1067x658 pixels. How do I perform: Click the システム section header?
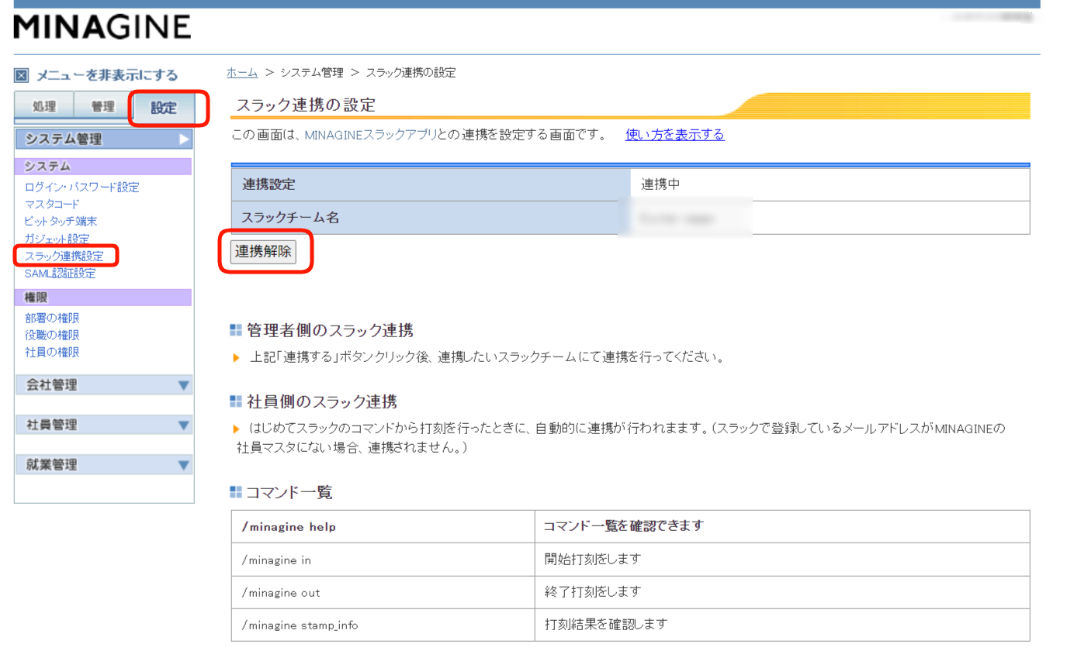tap(103, 167)
